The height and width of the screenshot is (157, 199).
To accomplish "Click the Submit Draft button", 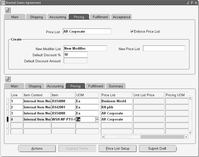I will tap(158, 148).
